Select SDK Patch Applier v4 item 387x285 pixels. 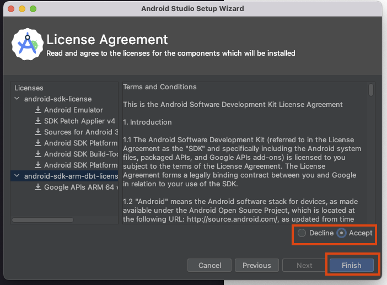pos(79,121)
